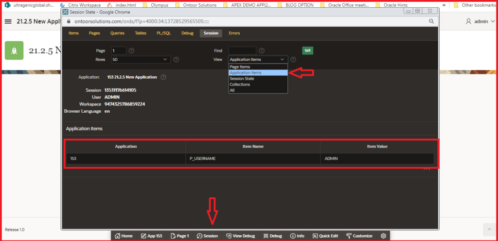Click help icon next to Application name

click(x=163, y=77)
